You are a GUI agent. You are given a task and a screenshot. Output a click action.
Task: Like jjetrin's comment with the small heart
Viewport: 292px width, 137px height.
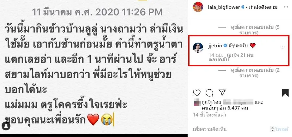coord(282,47)
